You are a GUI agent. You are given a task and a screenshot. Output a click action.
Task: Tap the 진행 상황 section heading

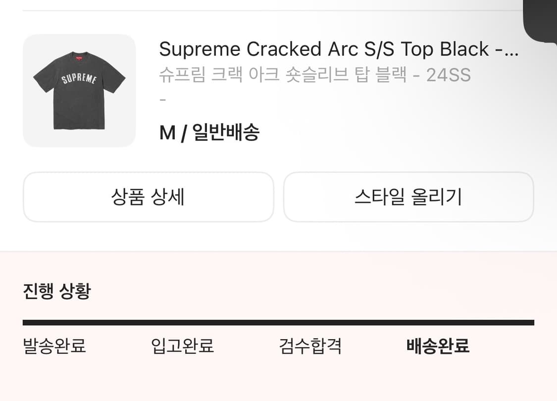57,291
